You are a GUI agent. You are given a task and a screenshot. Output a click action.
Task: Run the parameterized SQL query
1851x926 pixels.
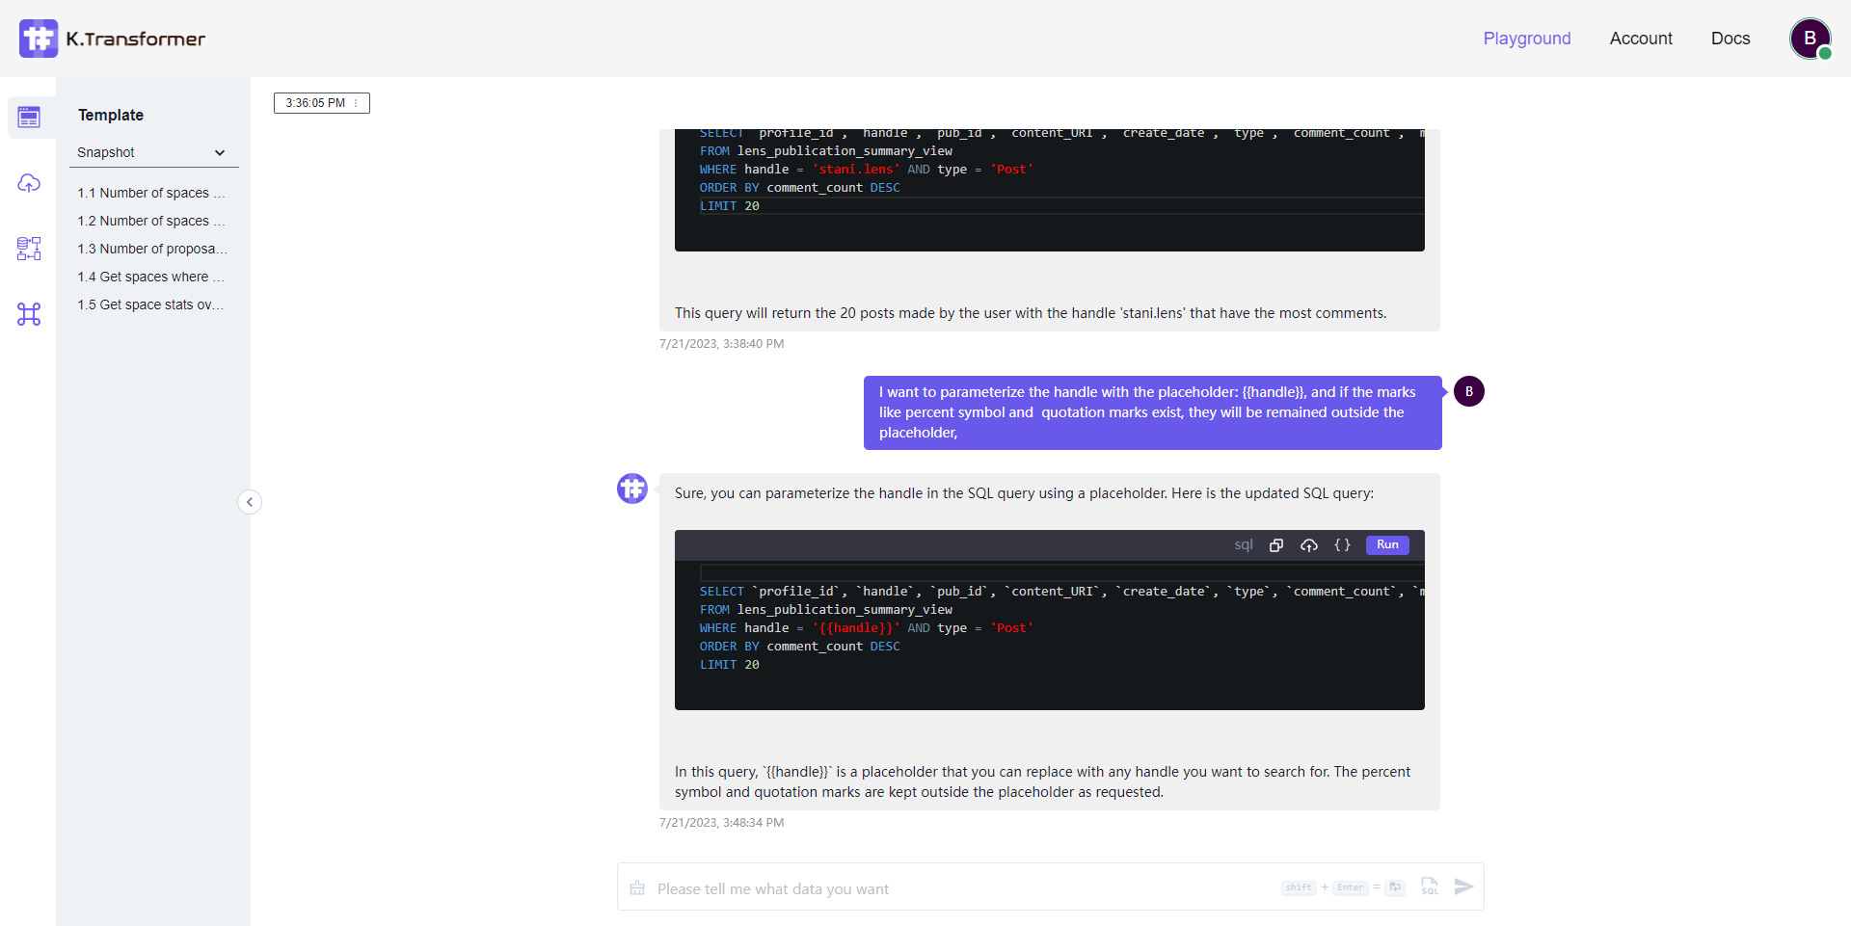pyautogui.click(x=1387, y=545)
